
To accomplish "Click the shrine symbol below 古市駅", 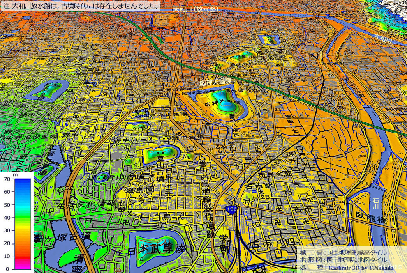I will point(248,200).
